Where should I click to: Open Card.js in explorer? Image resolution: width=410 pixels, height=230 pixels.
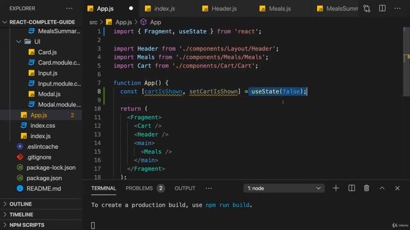click(x=47, y=52)
